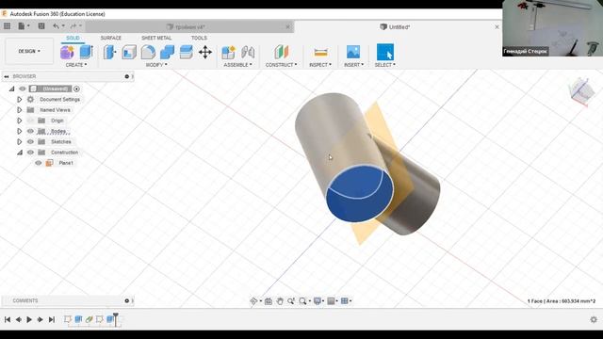
Task: Show the hidden Origin folder
Action: point(30,121)
